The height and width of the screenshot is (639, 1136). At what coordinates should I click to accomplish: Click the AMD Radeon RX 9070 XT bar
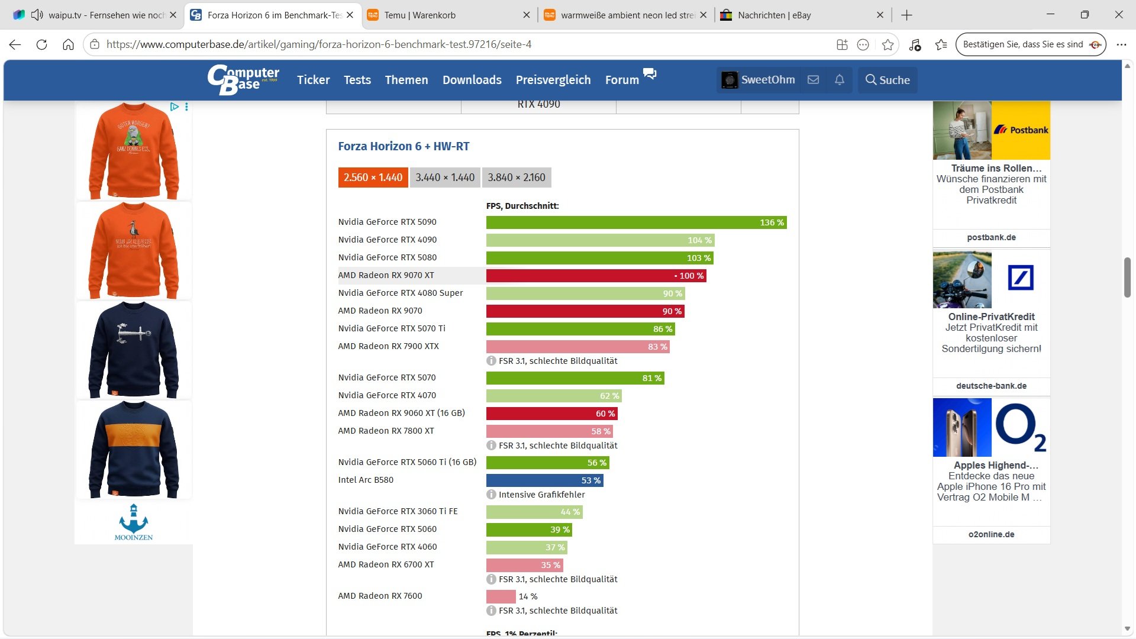click(596, 276)
